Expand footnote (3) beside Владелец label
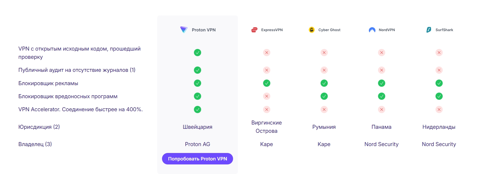This screenshot has width=481, height=178. (49, 144)
